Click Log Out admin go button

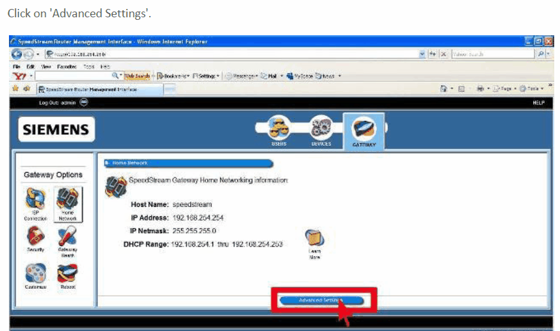(84, 102)
